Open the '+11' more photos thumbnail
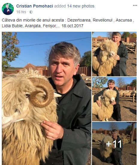The image size is (139, 165). pos(114,143)
